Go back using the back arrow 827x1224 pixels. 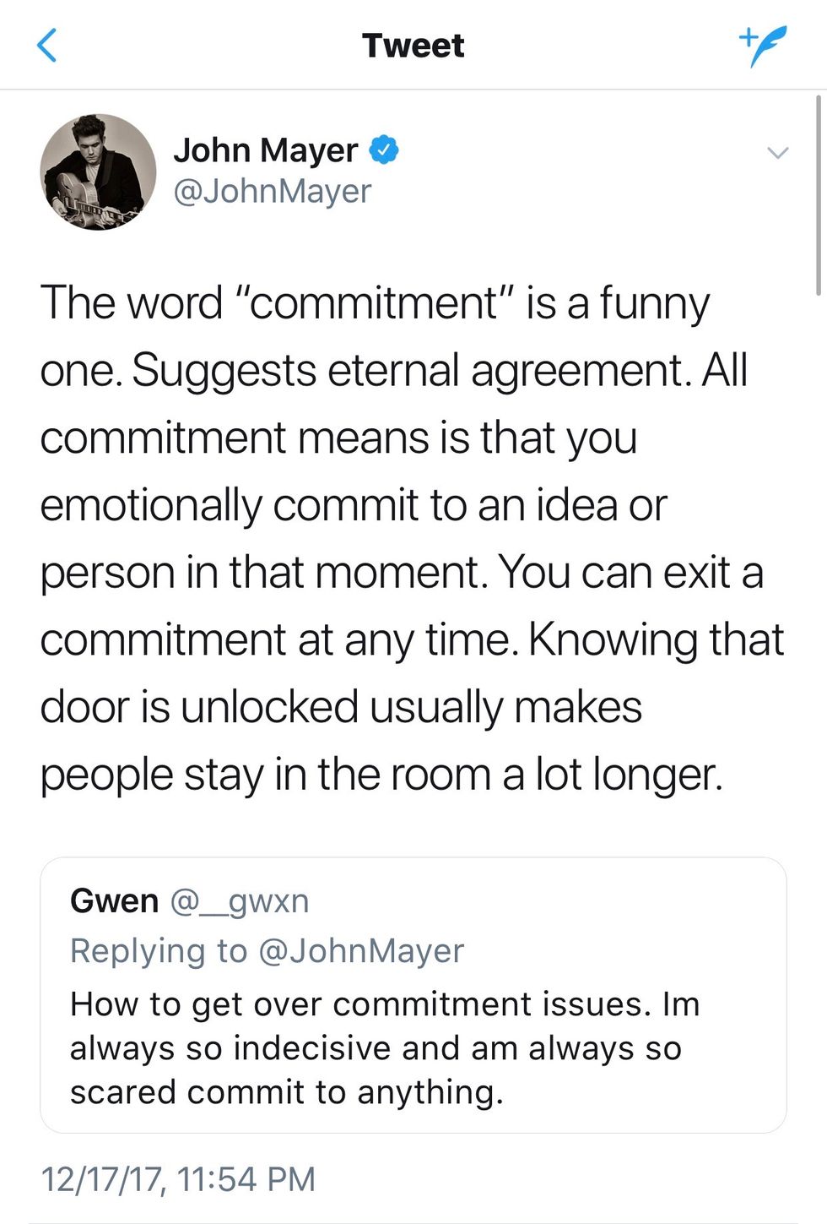(x=48, y=46)
